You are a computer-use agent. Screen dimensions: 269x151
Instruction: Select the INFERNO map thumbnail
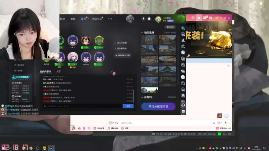[x=150, y=50]
